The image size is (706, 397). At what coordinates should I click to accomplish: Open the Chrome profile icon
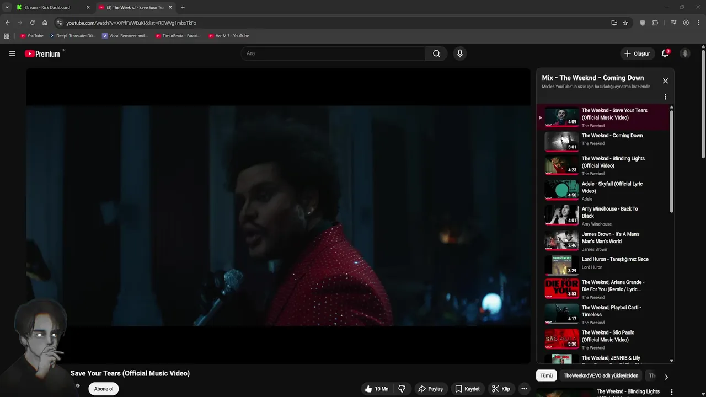(686, 23)
